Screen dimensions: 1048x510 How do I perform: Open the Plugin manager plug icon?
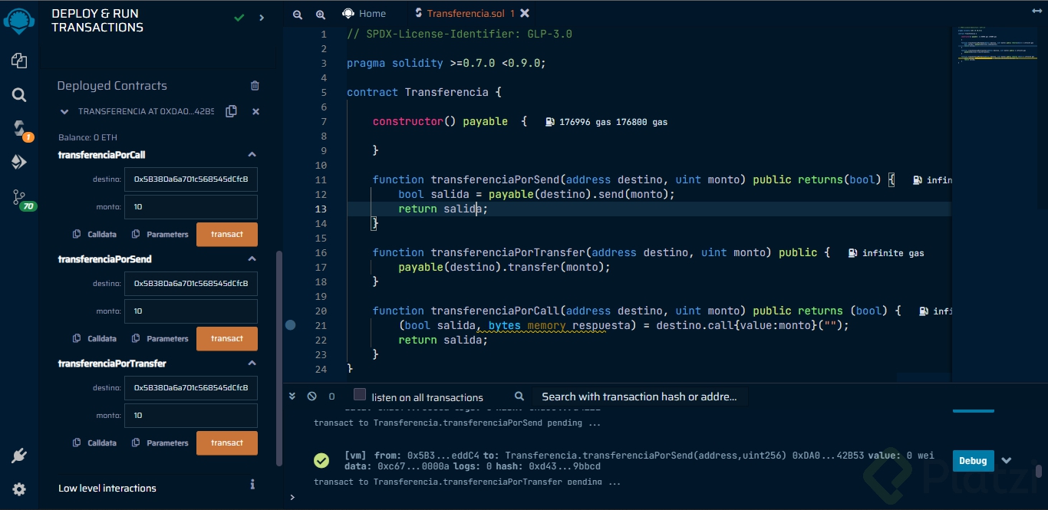[x=19, y=456]
